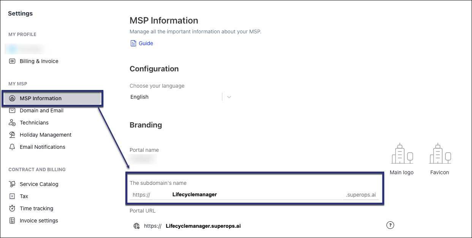Edit the subdomain name Lifecyclemanager field
Viewport: 472px width, 238px height.
point(249,194)
